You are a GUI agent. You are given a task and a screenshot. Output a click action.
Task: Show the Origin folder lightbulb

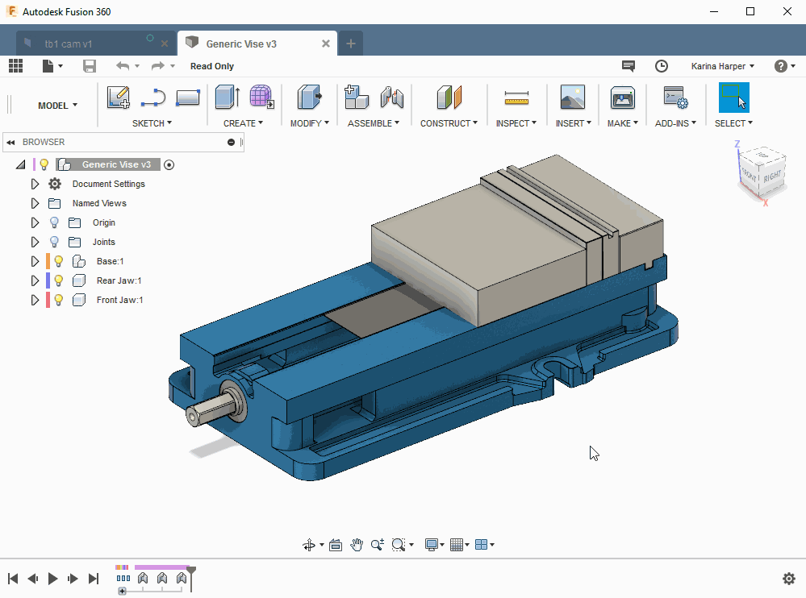pos(54,222)
